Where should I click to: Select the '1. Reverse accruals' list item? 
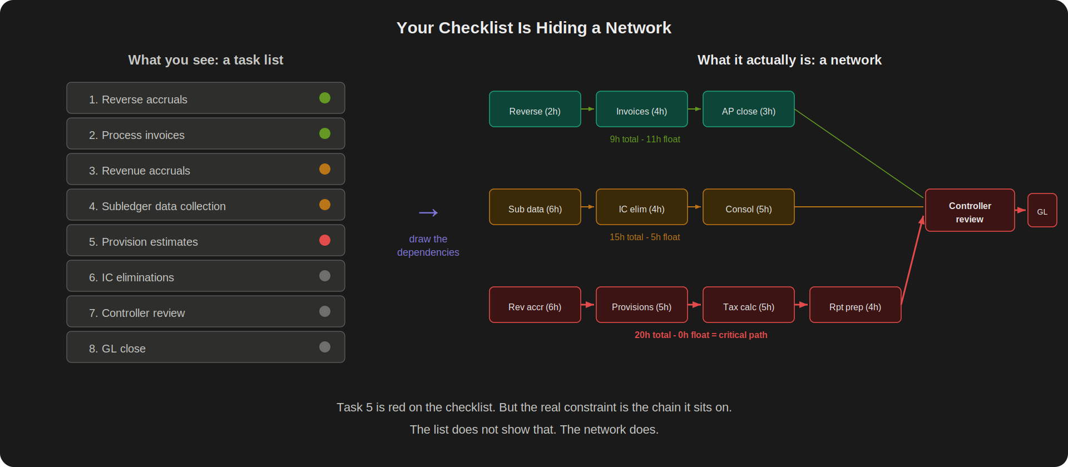(206, 98)
